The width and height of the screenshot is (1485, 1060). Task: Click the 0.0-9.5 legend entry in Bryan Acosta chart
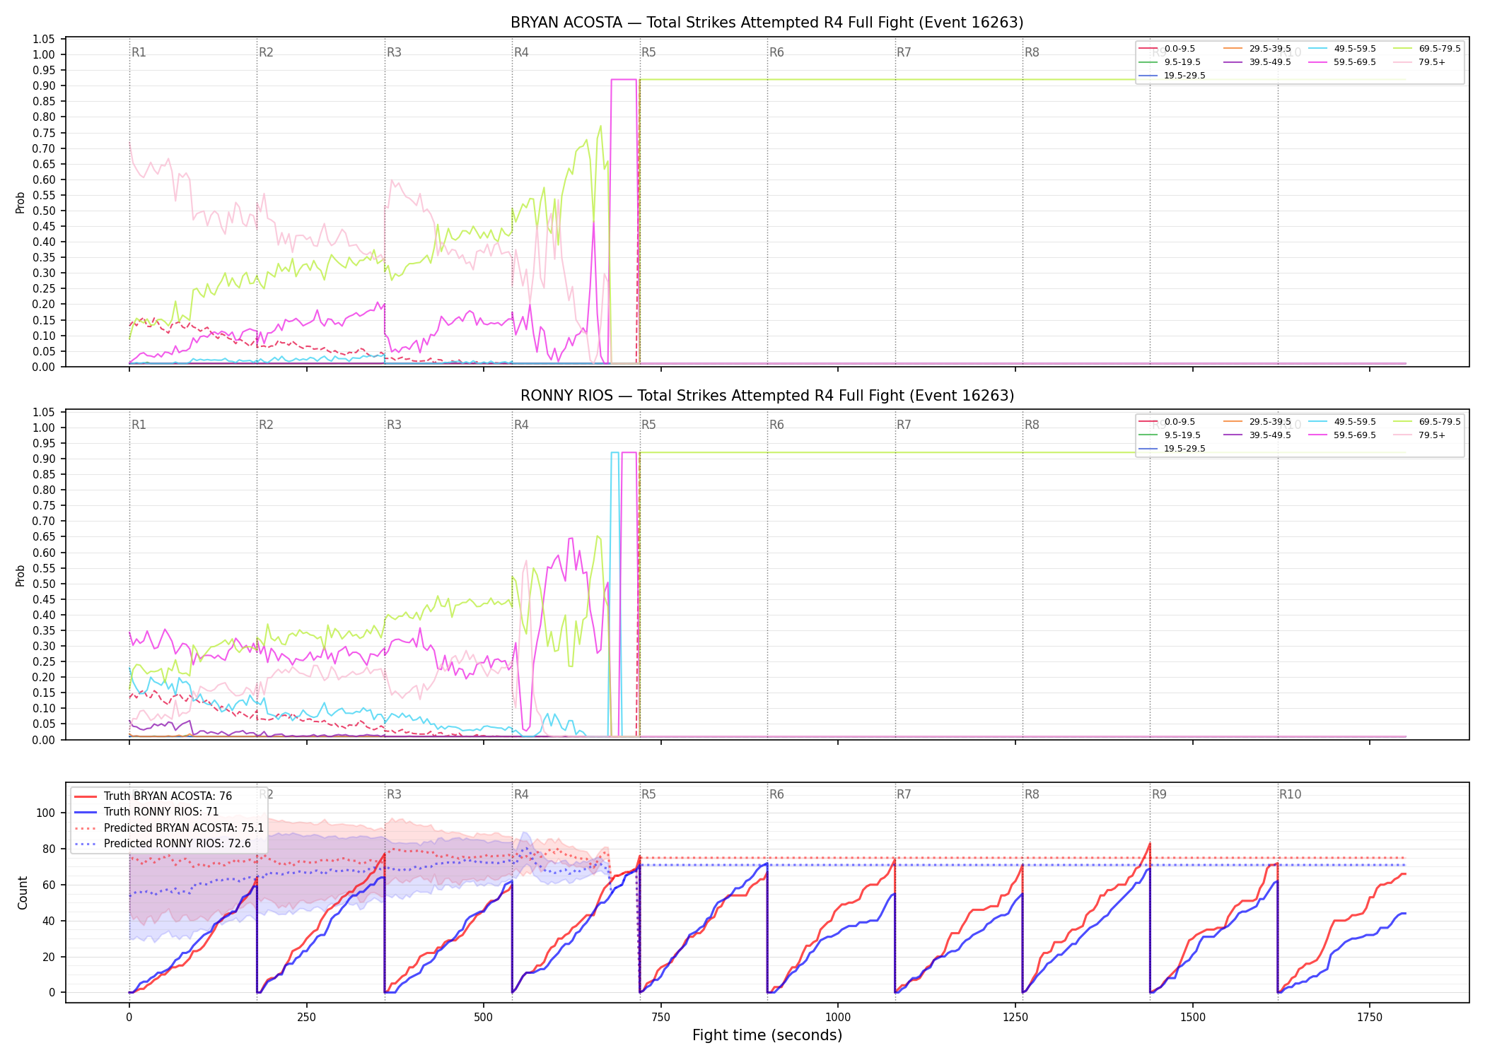(1167, 49)
